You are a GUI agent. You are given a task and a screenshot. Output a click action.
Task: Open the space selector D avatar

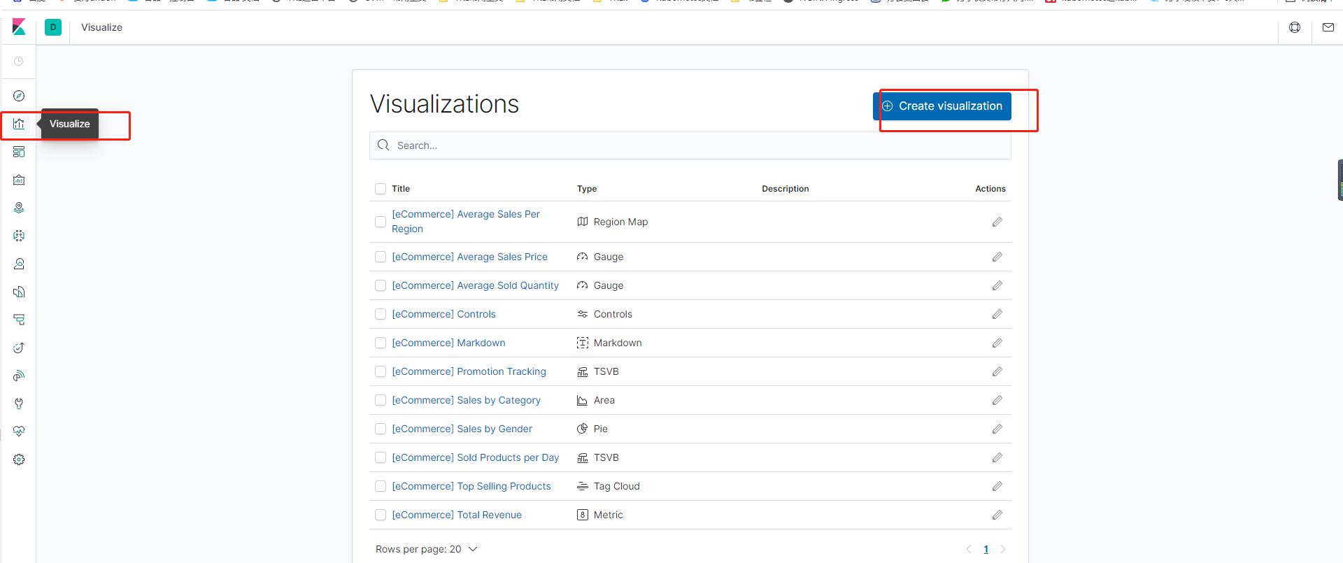tap(53, 27)
